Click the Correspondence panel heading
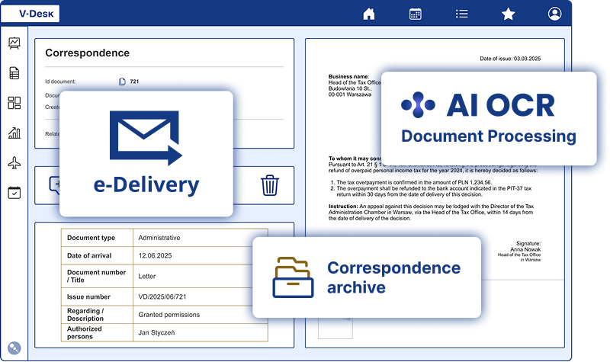Viewport: 610px width, 362px height. click(x=88, y=53)
